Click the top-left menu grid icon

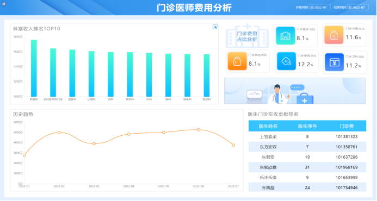[4, 4]
